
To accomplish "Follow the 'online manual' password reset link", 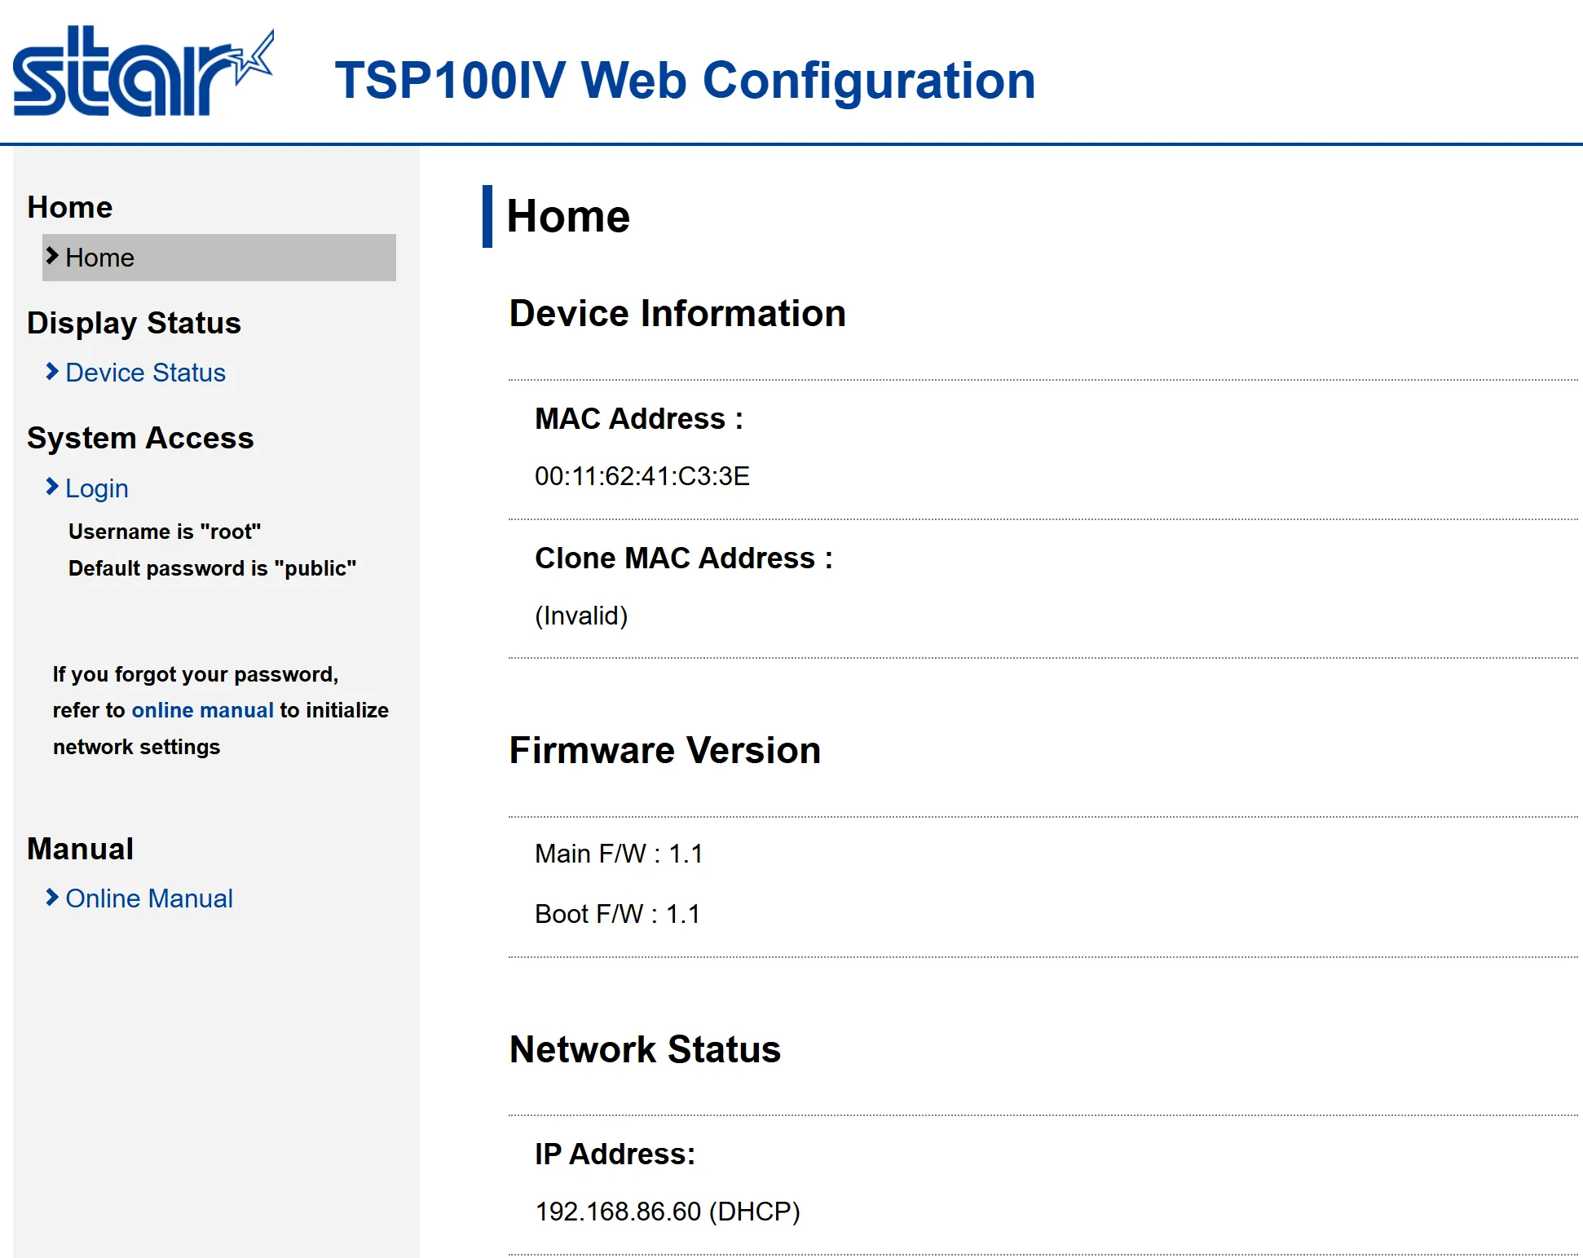I will coord(202,710).
